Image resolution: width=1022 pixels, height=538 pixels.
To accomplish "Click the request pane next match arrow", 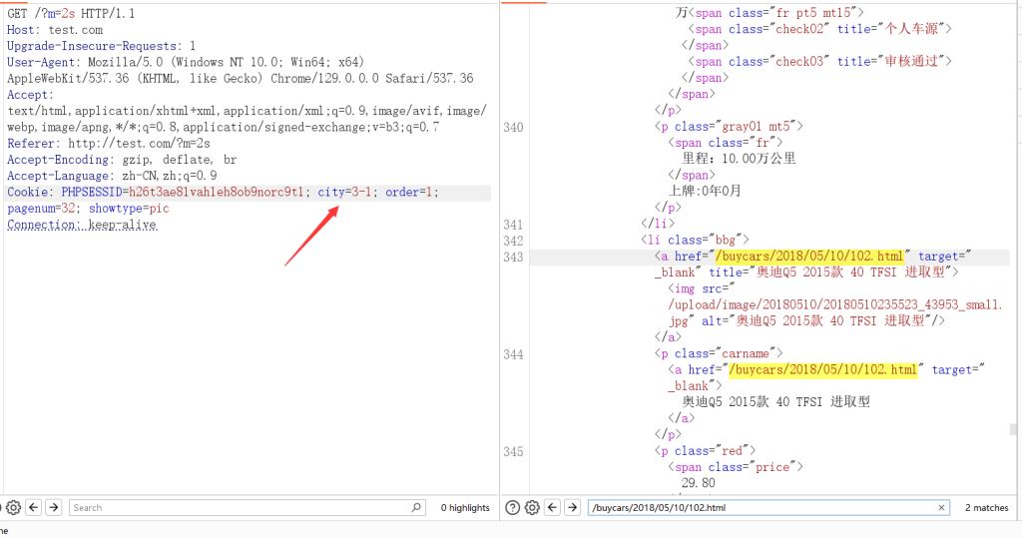I will [x=54, y=508].
